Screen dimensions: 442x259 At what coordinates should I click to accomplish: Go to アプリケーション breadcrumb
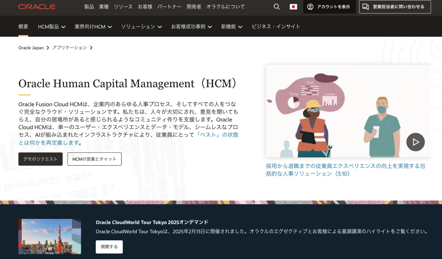coord(70,48)
